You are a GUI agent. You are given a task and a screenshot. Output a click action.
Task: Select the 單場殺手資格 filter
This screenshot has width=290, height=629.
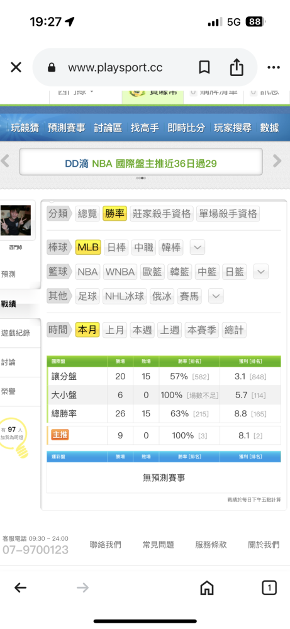(228, 214)
